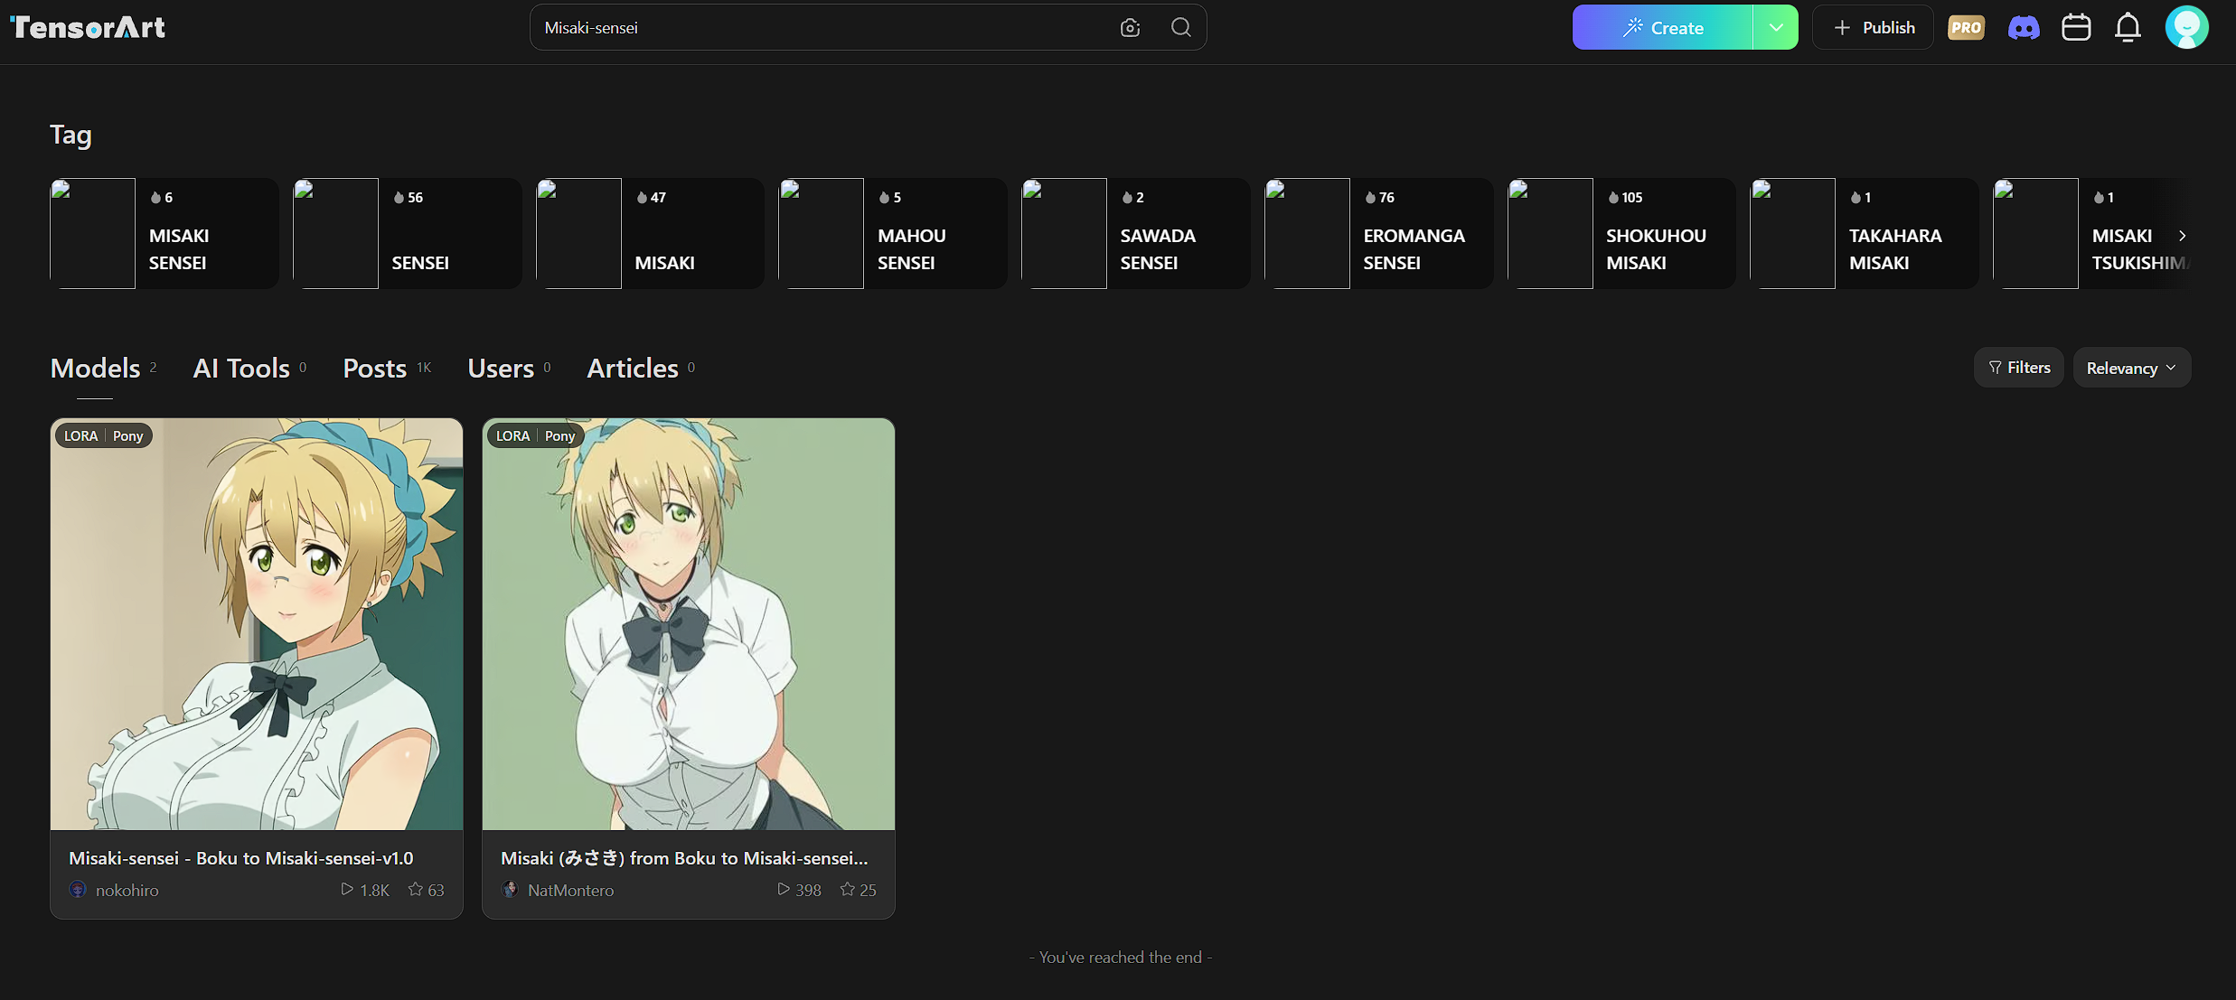Screen dimensions: 2236x1000
Task: Click the image search camera icon
Action: click(x=1130, y=28)
